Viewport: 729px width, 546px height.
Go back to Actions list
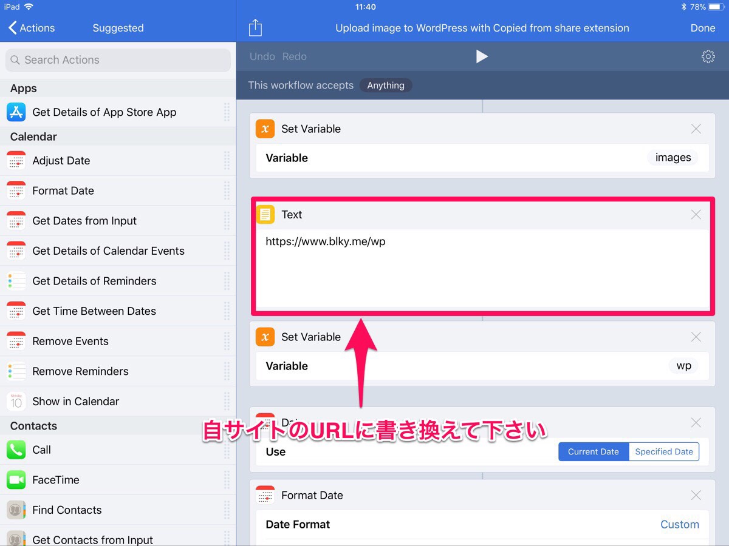(32, 28)
